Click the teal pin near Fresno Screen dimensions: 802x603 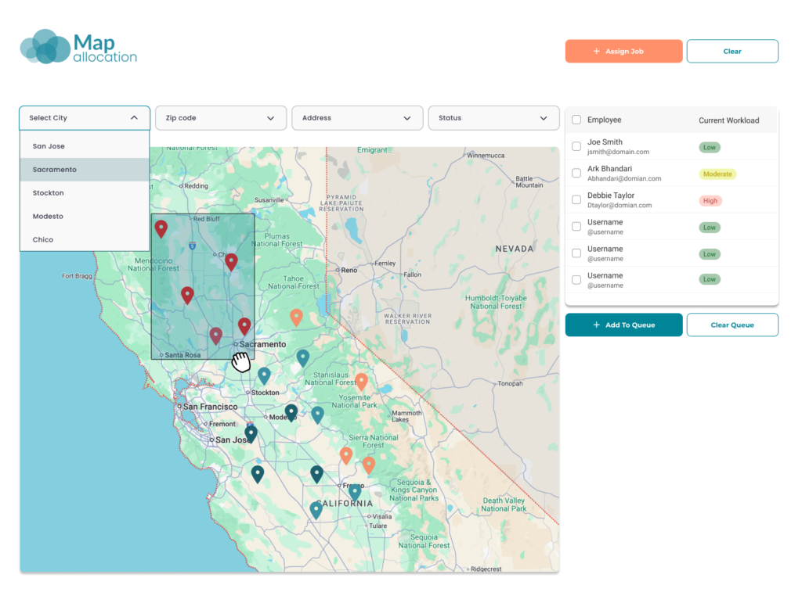click(x=355, y=492)
